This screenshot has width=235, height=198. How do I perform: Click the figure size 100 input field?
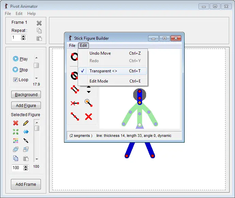click(17, 168)
